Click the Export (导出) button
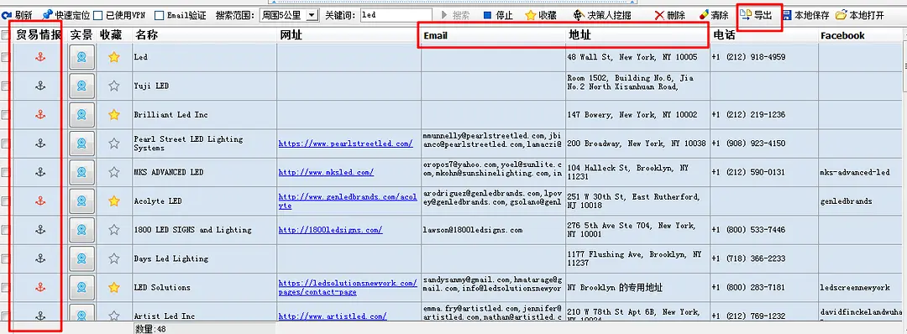The height and width of the screenshot is (334, 907). 757,16
